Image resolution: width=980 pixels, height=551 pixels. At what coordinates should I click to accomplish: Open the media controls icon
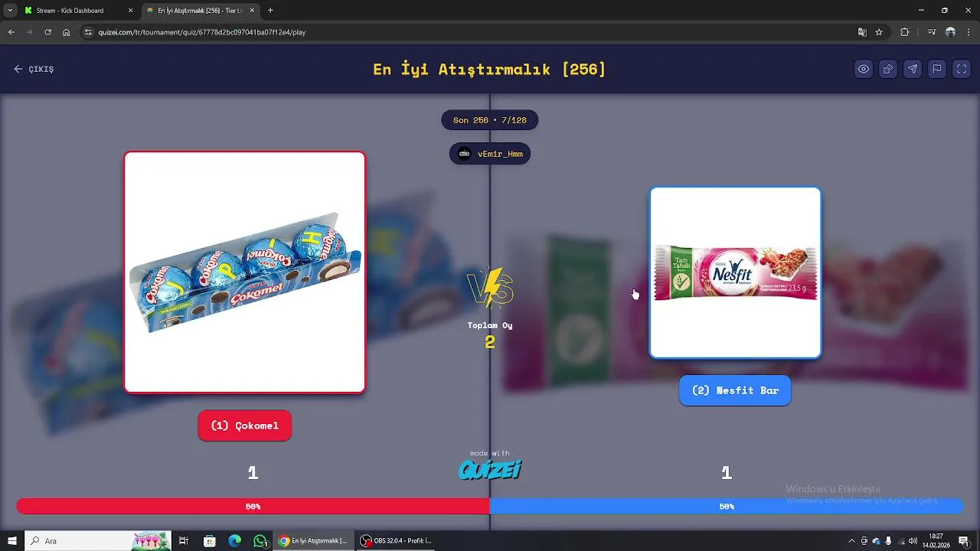932,32
